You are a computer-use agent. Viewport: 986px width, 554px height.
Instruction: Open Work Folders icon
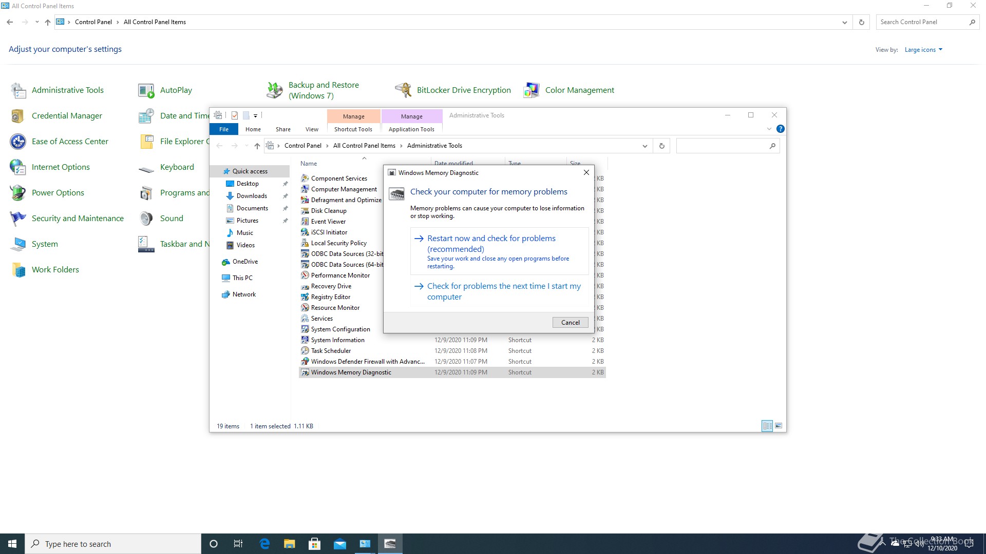[18, 270]
